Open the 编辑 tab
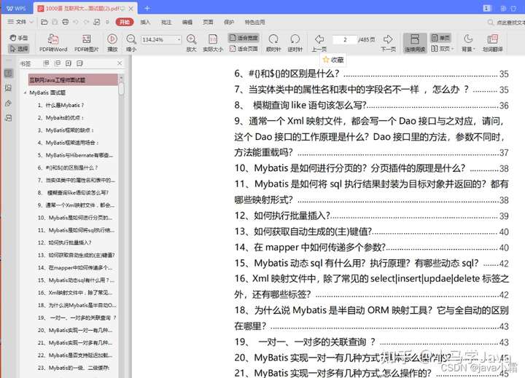 point(187,22)
